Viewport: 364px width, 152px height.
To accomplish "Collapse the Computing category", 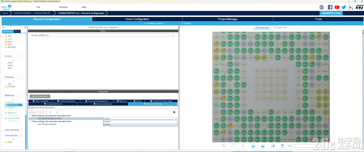I will [x=21, y=77].
